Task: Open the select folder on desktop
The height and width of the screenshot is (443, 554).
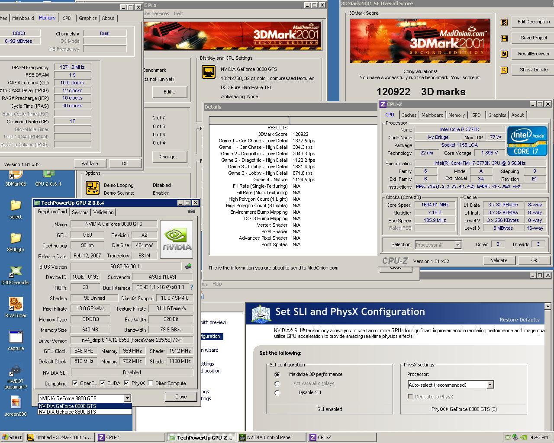Action: click(16, 209)
